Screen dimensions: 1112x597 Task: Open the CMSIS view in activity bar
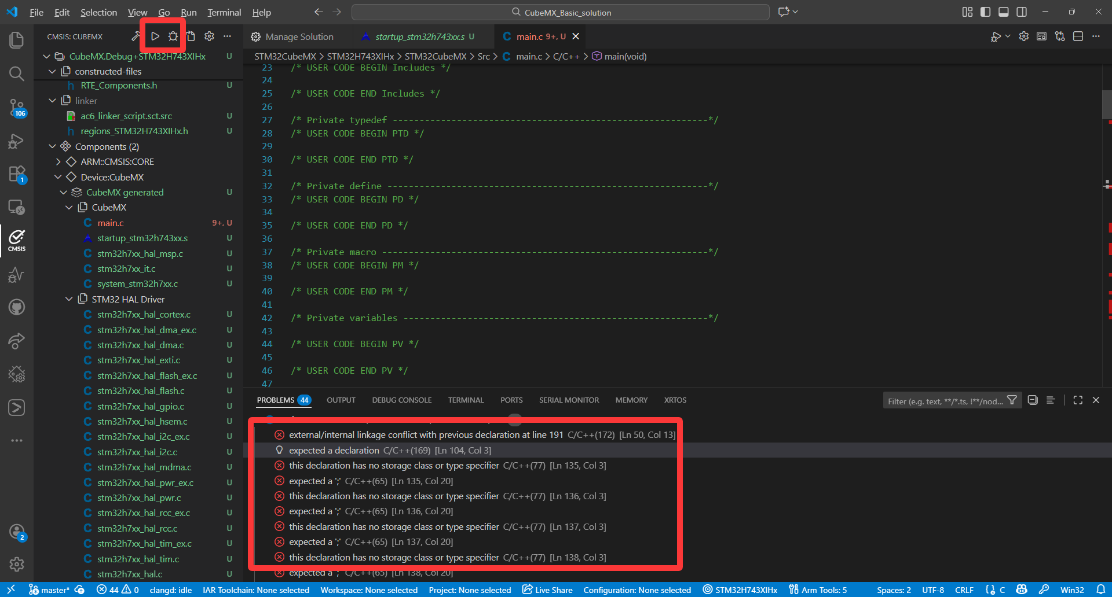click(16, 239)
